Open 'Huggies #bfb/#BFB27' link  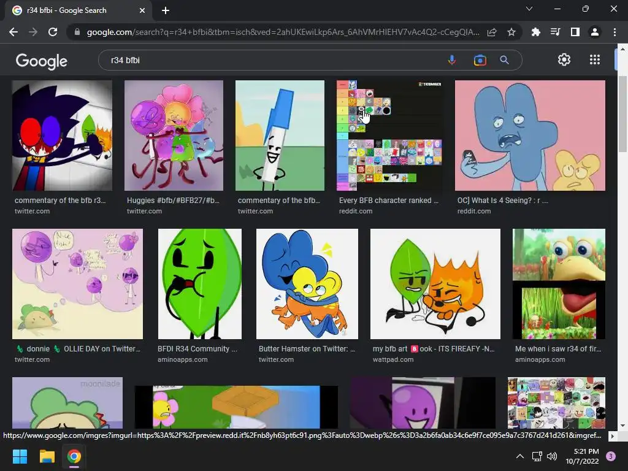pyautogui.click(x=173, y=201)
